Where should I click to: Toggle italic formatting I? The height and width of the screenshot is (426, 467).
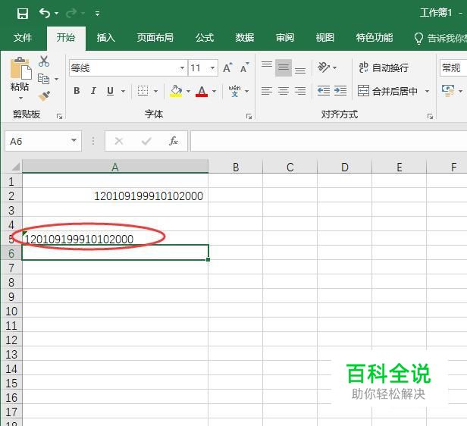93,91
